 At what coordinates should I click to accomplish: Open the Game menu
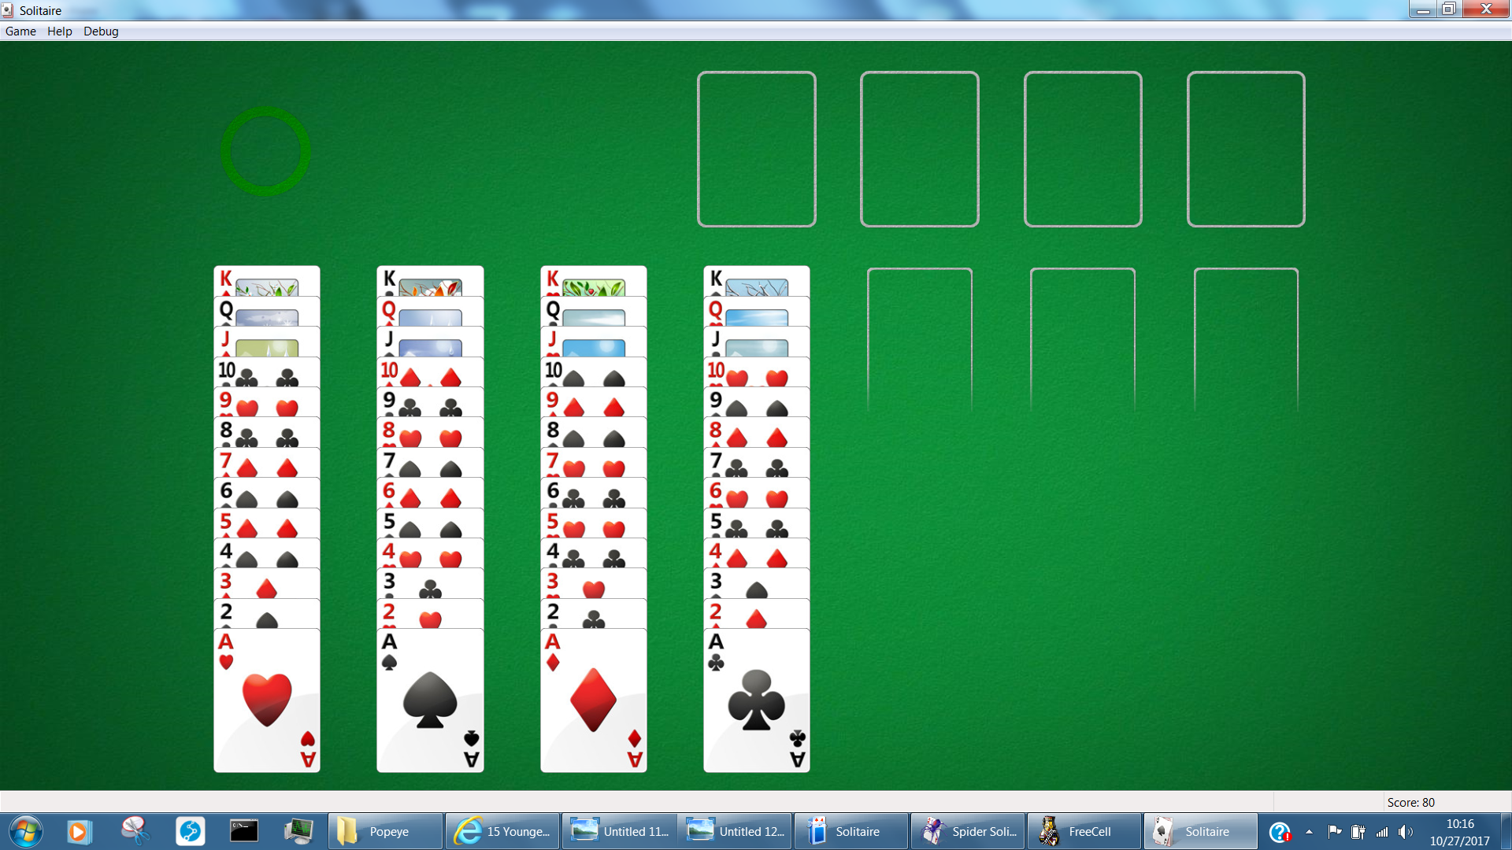pos(20,30)
